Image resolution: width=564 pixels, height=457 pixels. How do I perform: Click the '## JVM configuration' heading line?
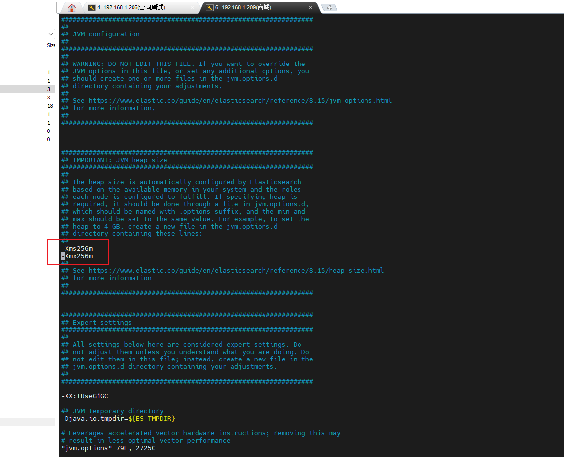pos(100,34)
